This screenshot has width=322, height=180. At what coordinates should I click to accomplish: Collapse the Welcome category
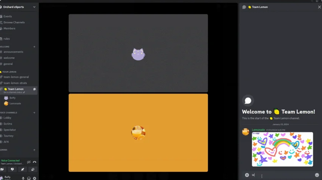4,47
